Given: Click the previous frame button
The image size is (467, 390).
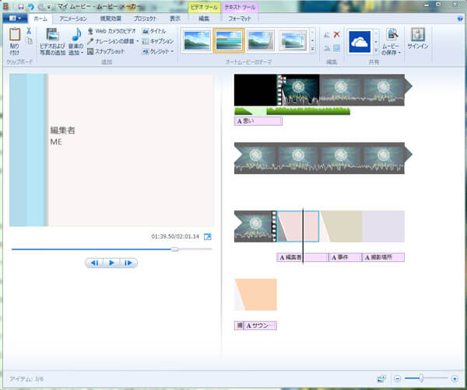Looking at the screenshot, I should (x=94, y=263).
